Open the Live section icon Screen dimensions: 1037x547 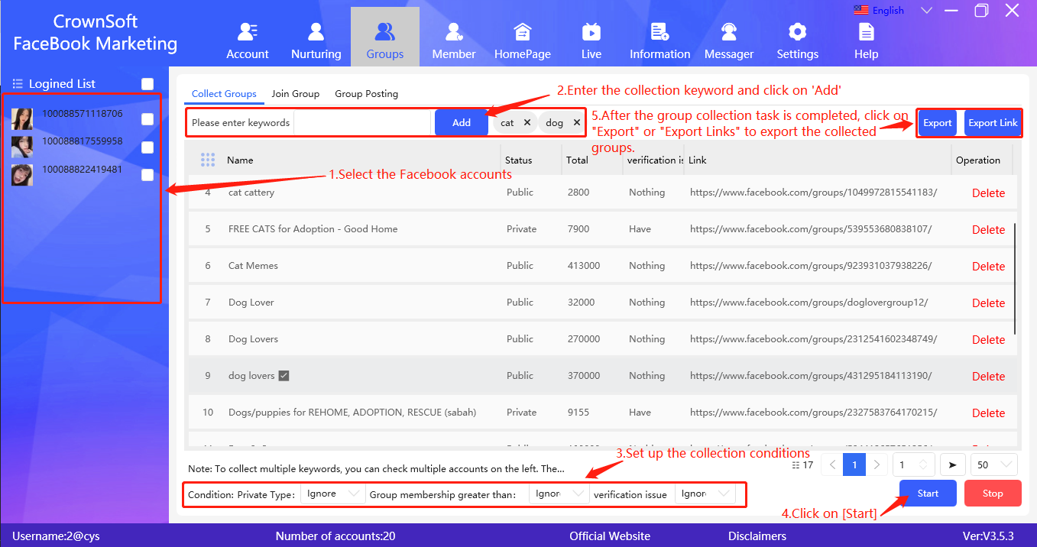coord(591,32)
